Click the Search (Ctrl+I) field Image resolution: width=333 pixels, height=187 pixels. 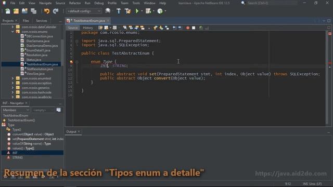(x=272, y=3)
